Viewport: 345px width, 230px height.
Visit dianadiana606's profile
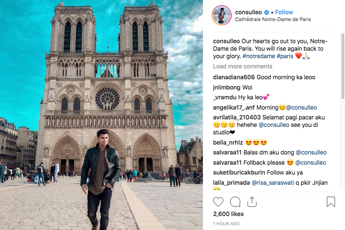[x=234, y=77]
